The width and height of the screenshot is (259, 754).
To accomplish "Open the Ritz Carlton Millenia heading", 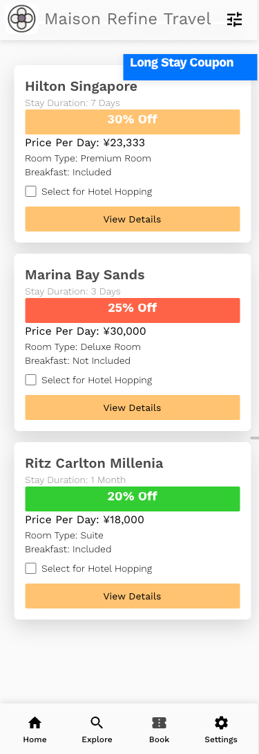I will (94, 464).
